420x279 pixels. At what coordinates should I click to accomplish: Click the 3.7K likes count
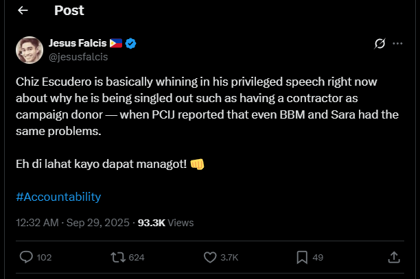tap(230, 258)
